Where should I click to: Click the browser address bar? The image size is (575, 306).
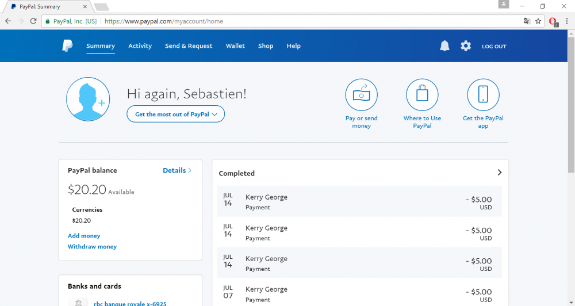point(310,21)
